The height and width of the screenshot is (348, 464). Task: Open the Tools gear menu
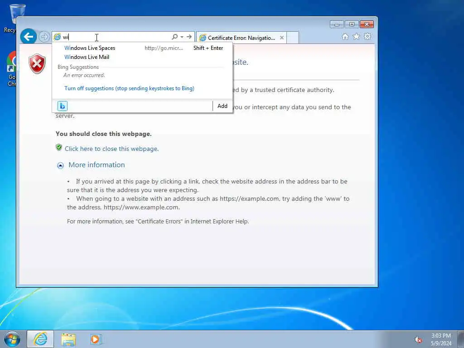pyautogui.click(x=367, y=36)
